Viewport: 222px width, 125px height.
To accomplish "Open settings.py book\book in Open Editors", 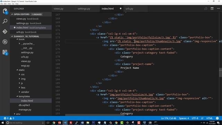I will pos(31,23).
